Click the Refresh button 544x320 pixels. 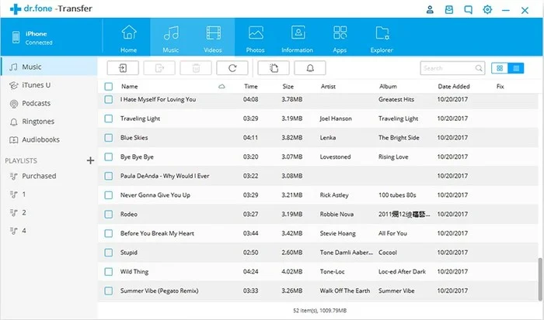click(232, 68)
